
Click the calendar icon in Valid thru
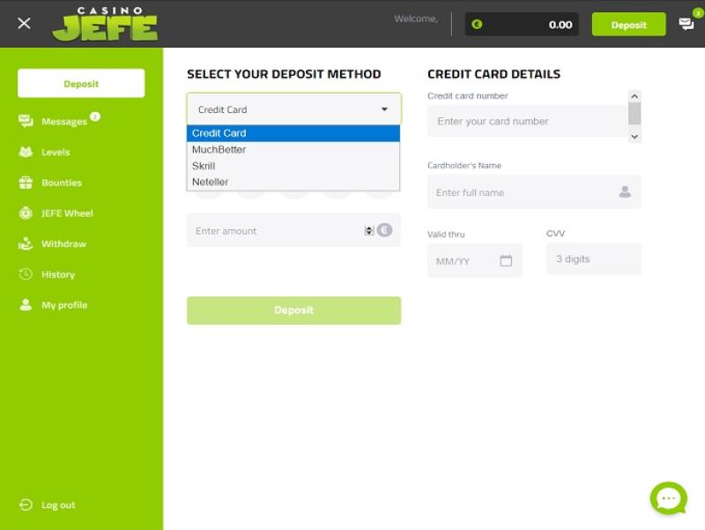pyautogui.click(x=506, y=261)
